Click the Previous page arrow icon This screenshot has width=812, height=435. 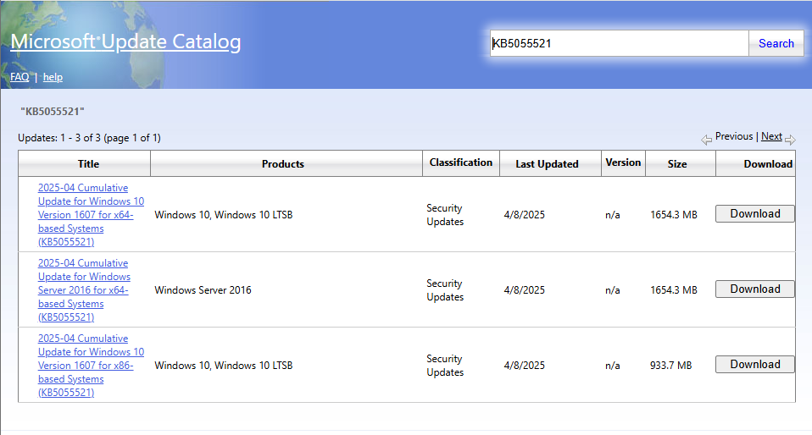[x=706, y=140]
